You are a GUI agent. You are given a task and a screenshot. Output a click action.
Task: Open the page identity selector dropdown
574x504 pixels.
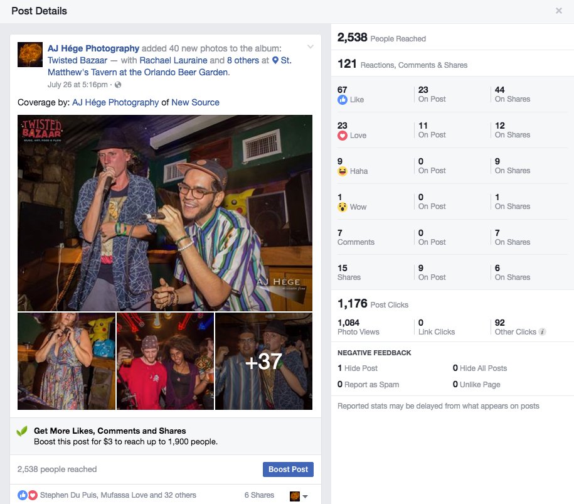(x=299, y=496)
